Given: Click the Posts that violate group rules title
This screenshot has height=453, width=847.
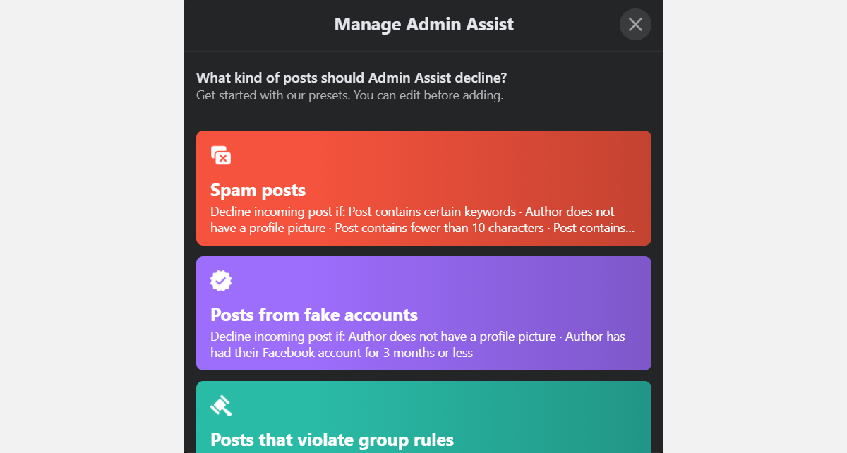Looking at the screenshot, I should coord(332,440).
